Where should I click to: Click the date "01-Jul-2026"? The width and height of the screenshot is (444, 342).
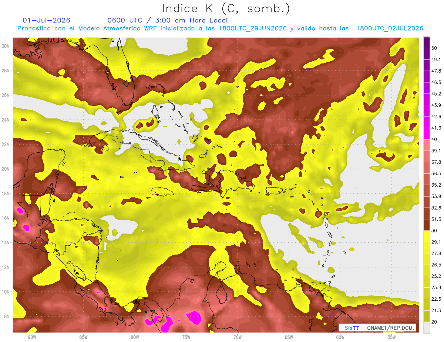click(x=46, y=20)
